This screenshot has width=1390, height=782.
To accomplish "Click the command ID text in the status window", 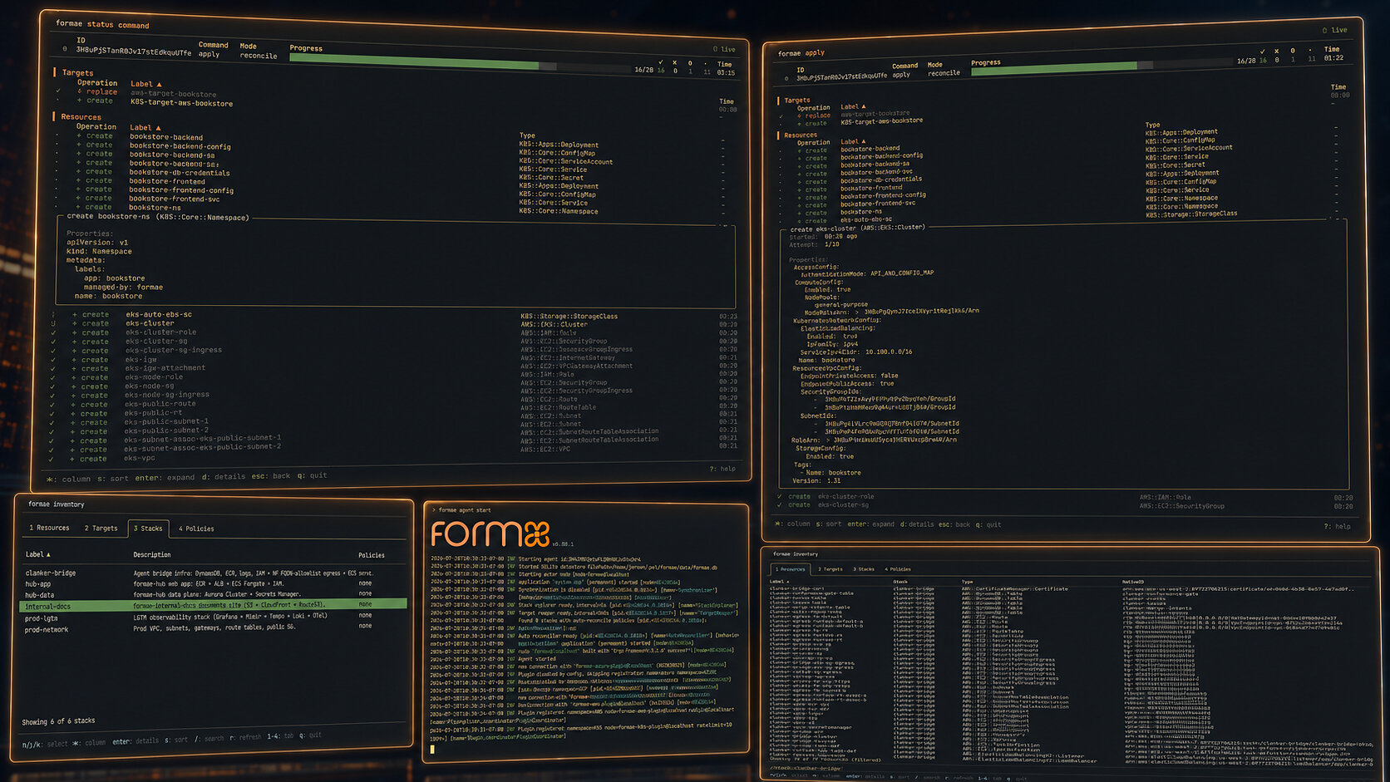I will point(133,52).
